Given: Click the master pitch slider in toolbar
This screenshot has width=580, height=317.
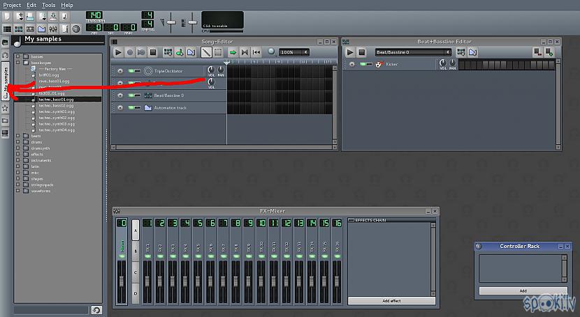Looking at the screenshot, I should 192,22.
